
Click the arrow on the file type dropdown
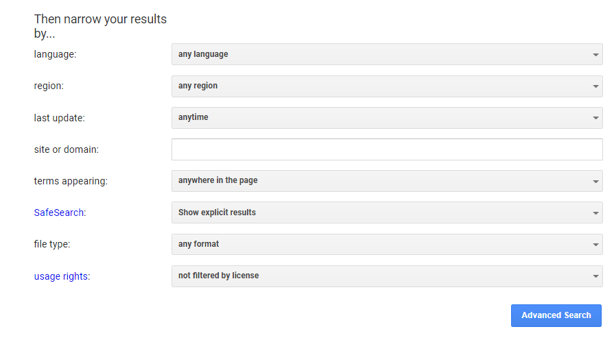[595, 245]
